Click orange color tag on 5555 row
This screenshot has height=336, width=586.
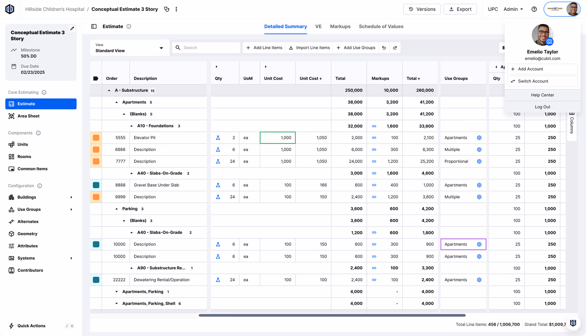pyautogui.click(x=96, y=138)
